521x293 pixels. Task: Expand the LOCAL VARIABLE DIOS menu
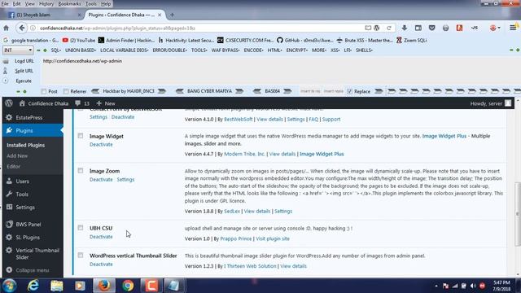coord(125,50)
